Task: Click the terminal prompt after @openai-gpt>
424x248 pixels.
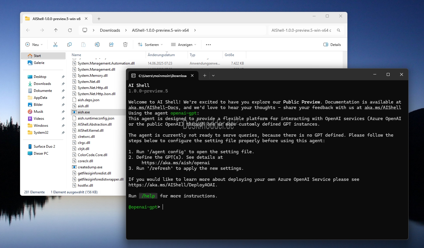Action: pyautogui.click(x=163, y=207)
